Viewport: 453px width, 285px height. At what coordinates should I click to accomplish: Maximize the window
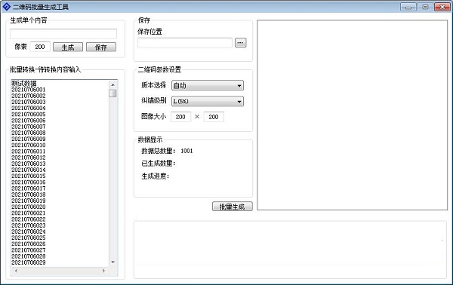[425, 7]
